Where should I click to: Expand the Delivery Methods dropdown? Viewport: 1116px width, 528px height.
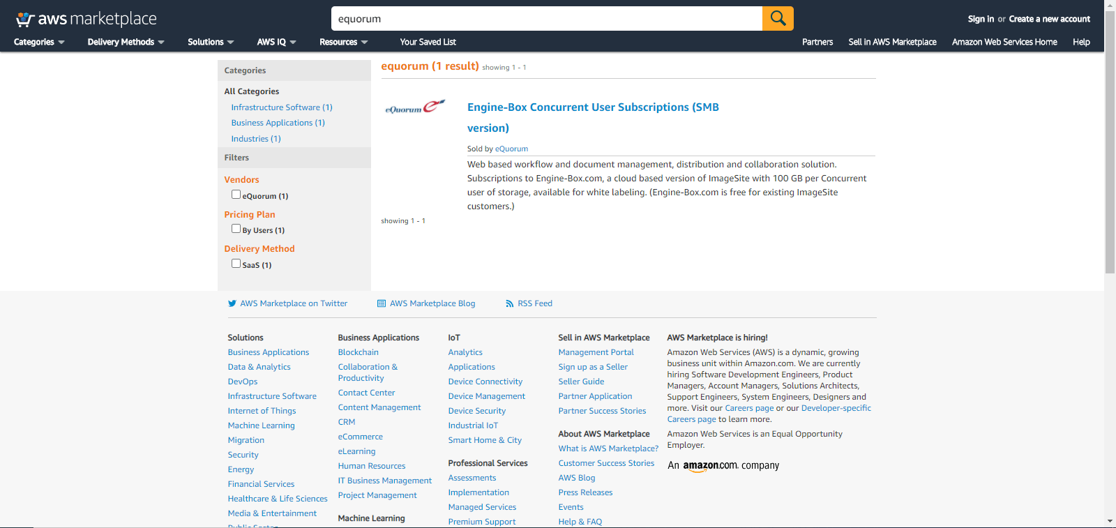(x=126, y=42)
